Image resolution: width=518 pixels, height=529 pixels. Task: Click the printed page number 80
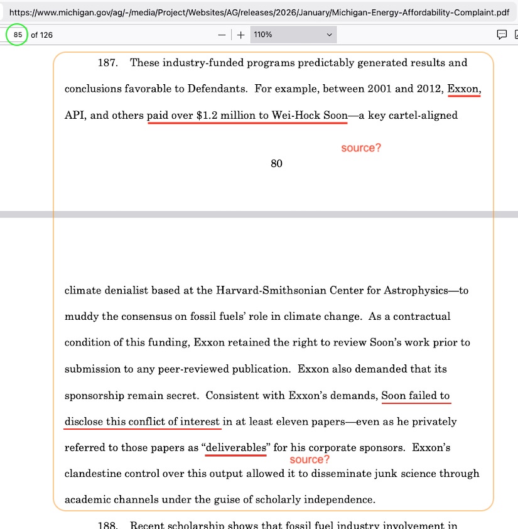(276, 164)
